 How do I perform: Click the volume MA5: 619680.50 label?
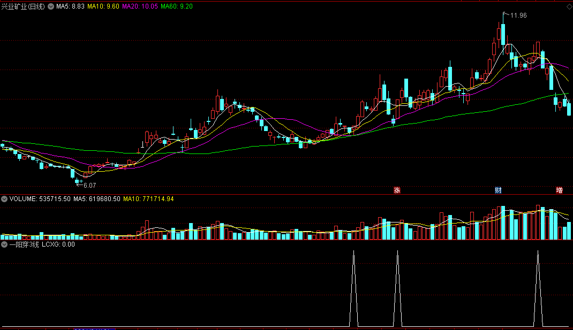97,199
